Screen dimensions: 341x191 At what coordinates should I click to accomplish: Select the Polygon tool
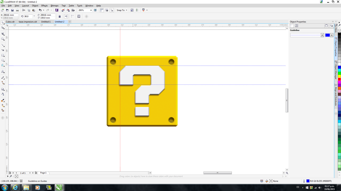pos(3,65)
